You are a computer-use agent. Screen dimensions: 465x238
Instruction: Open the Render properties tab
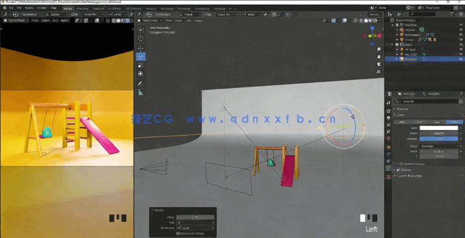(x=389, y=111)
